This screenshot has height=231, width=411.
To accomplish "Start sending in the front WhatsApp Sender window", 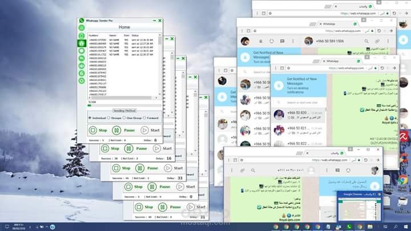I will pyautogui.click(x=150, y=130).
